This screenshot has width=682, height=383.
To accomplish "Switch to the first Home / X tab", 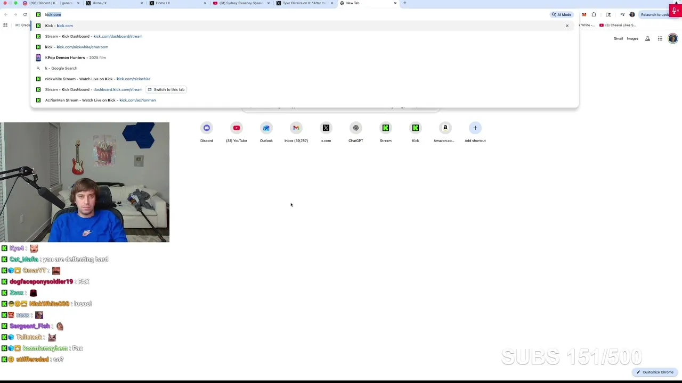I will [113, 3].
